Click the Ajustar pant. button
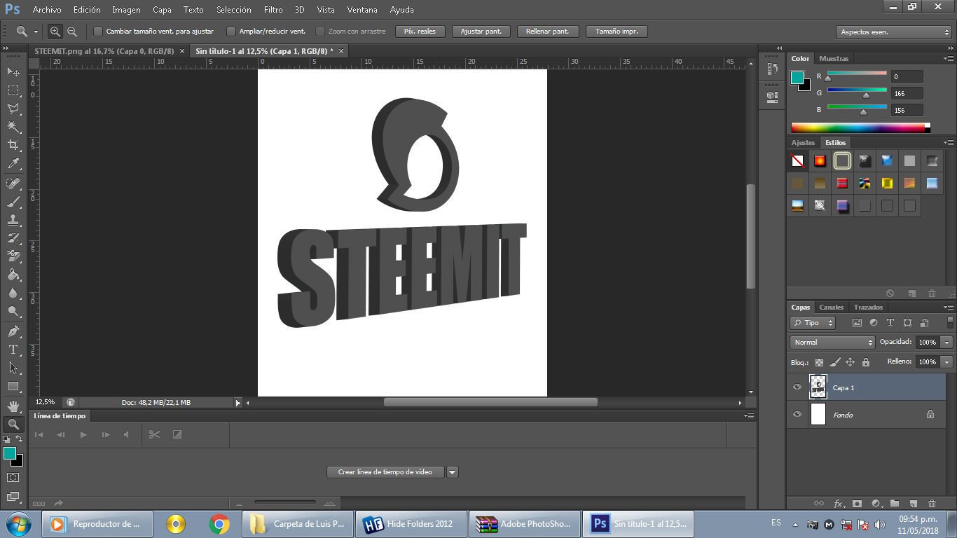 click(x=481, y=32)
